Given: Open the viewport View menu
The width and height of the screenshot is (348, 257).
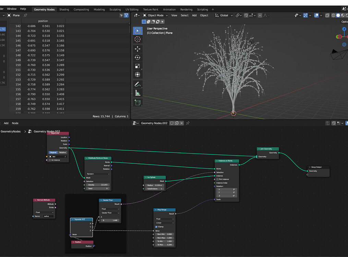Looking at the screenshot, I should click(x=174, y=15).
